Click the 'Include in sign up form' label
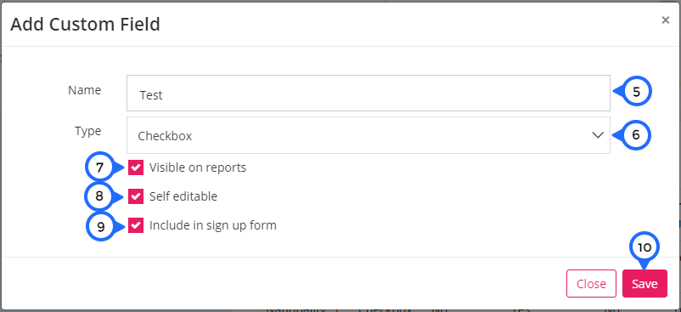This screenshot has width=681, height=312. 213,225
